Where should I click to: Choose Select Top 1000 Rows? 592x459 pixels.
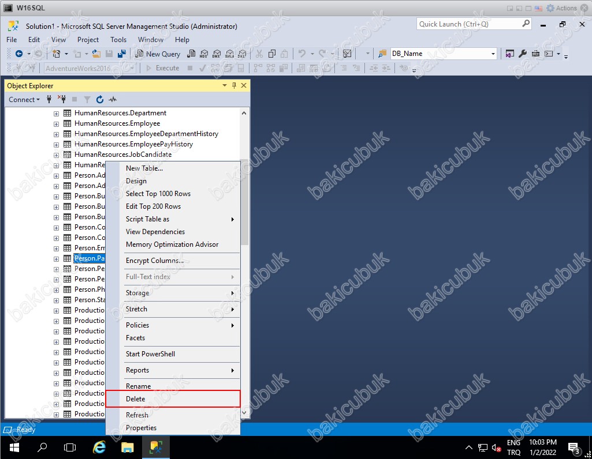(173, 194)
